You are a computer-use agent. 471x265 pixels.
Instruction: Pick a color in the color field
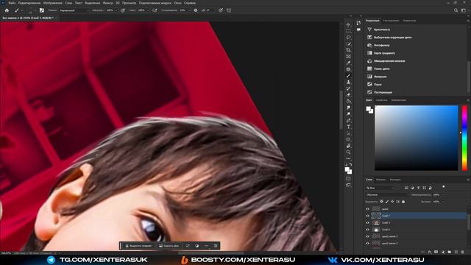pos(417,138)
